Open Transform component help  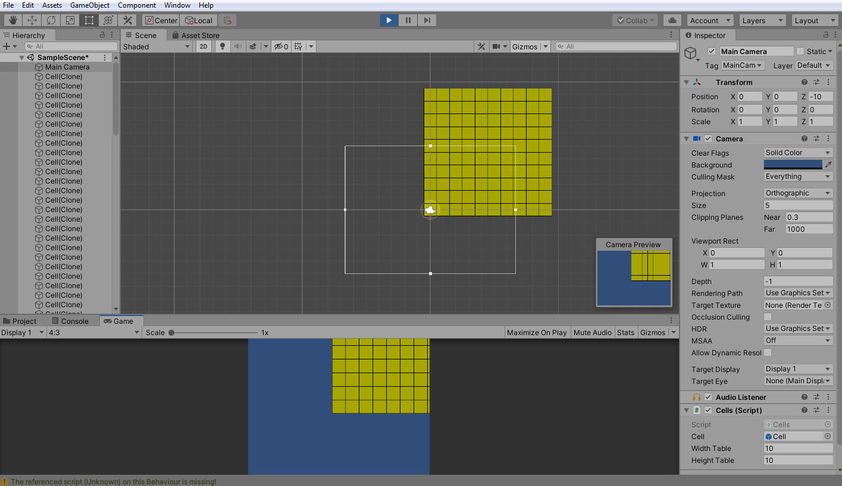click(x=805, y=83)
